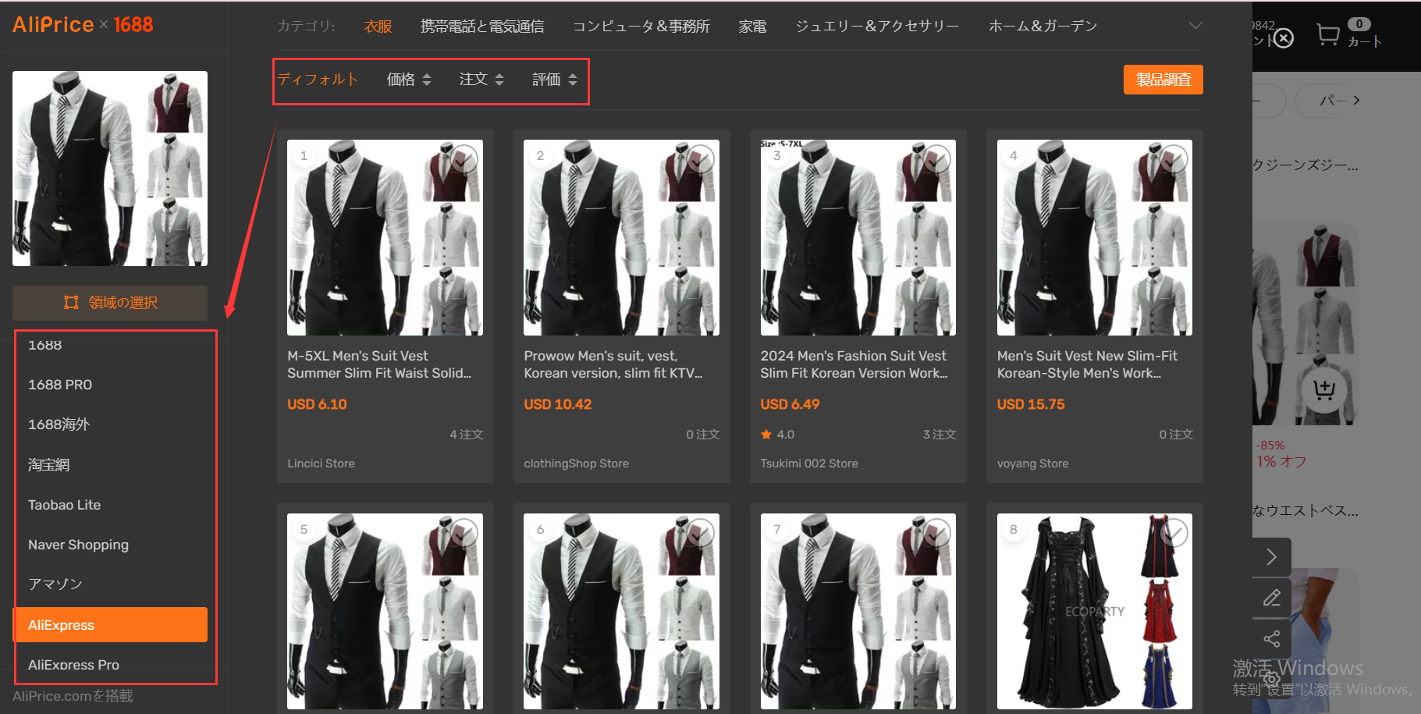Click the 領域の選択 button

pos(110,303)
